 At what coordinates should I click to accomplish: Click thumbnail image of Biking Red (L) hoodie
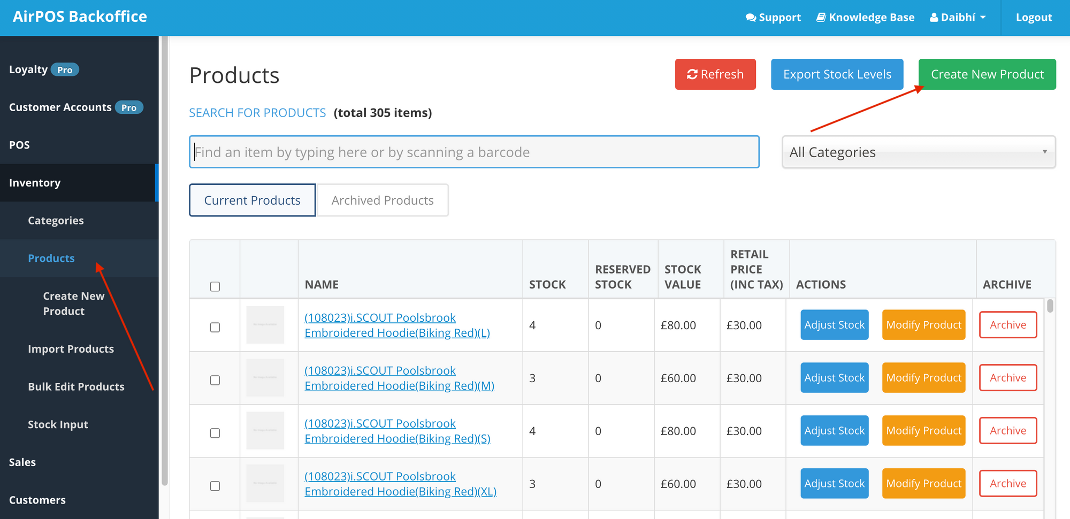265,324
